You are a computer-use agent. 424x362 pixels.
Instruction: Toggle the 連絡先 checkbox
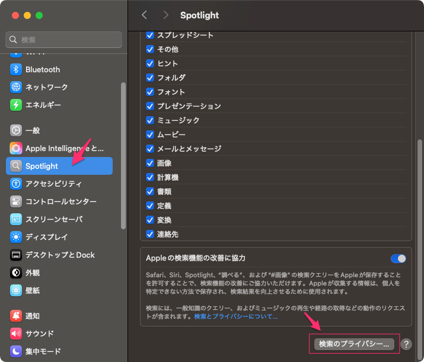pyautogui.click(x=150, y=234)
